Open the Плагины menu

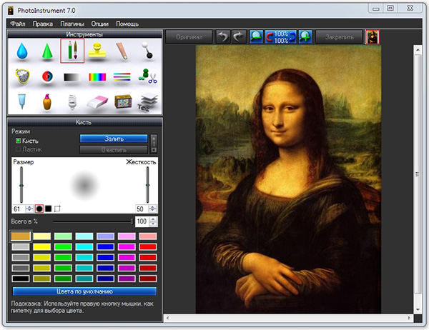(x=71, y=24)
